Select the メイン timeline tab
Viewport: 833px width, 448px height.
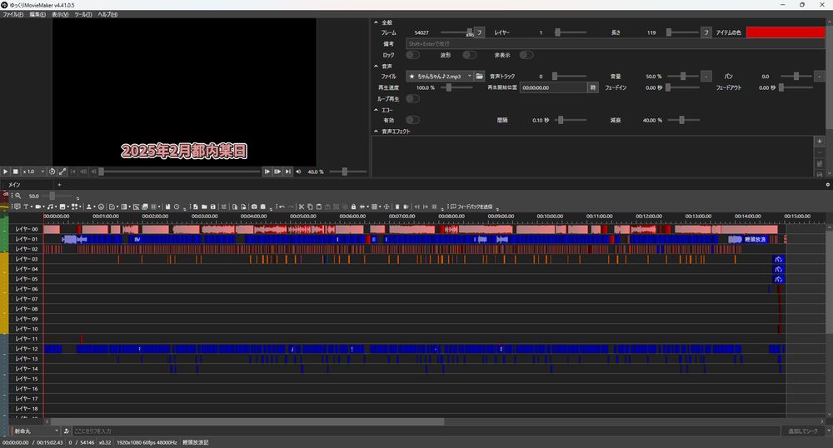[14, 185]
